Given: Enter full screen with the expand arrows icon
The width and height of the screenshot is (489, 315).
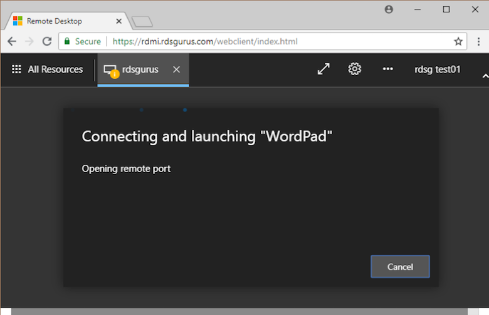Looking at the screenshot, I should tap(323, 70).
